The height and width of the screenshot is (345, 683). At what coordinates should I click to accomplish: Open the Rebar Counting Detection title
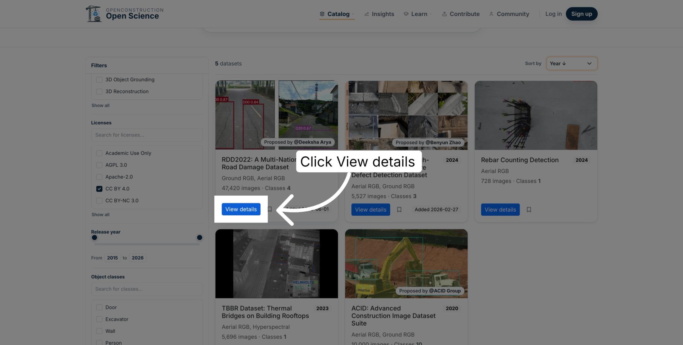(x=520, y=160)
